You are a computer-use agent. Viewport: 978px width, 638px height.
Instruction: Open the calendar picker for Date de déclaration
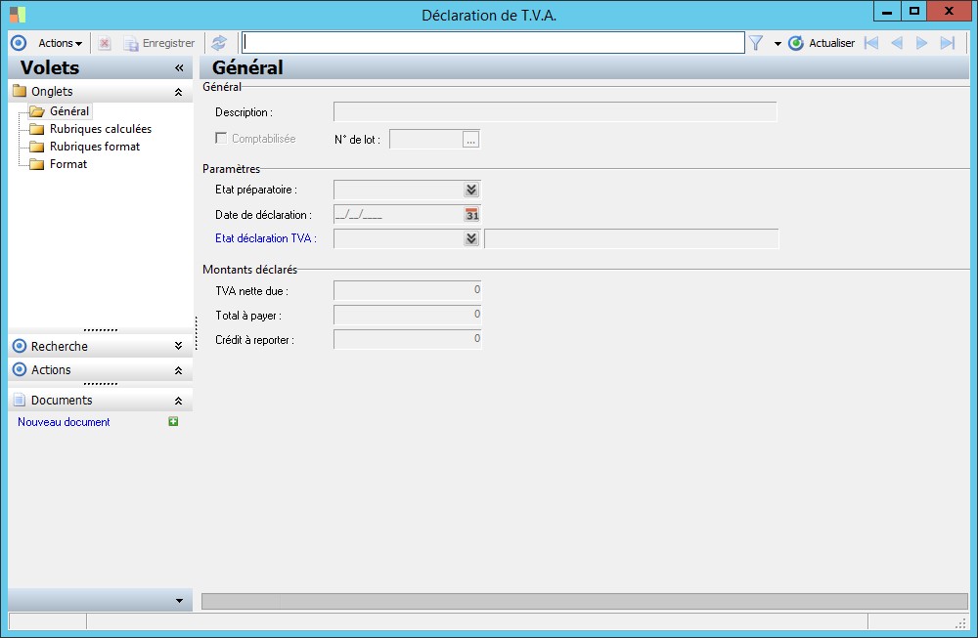coord(472,215)
